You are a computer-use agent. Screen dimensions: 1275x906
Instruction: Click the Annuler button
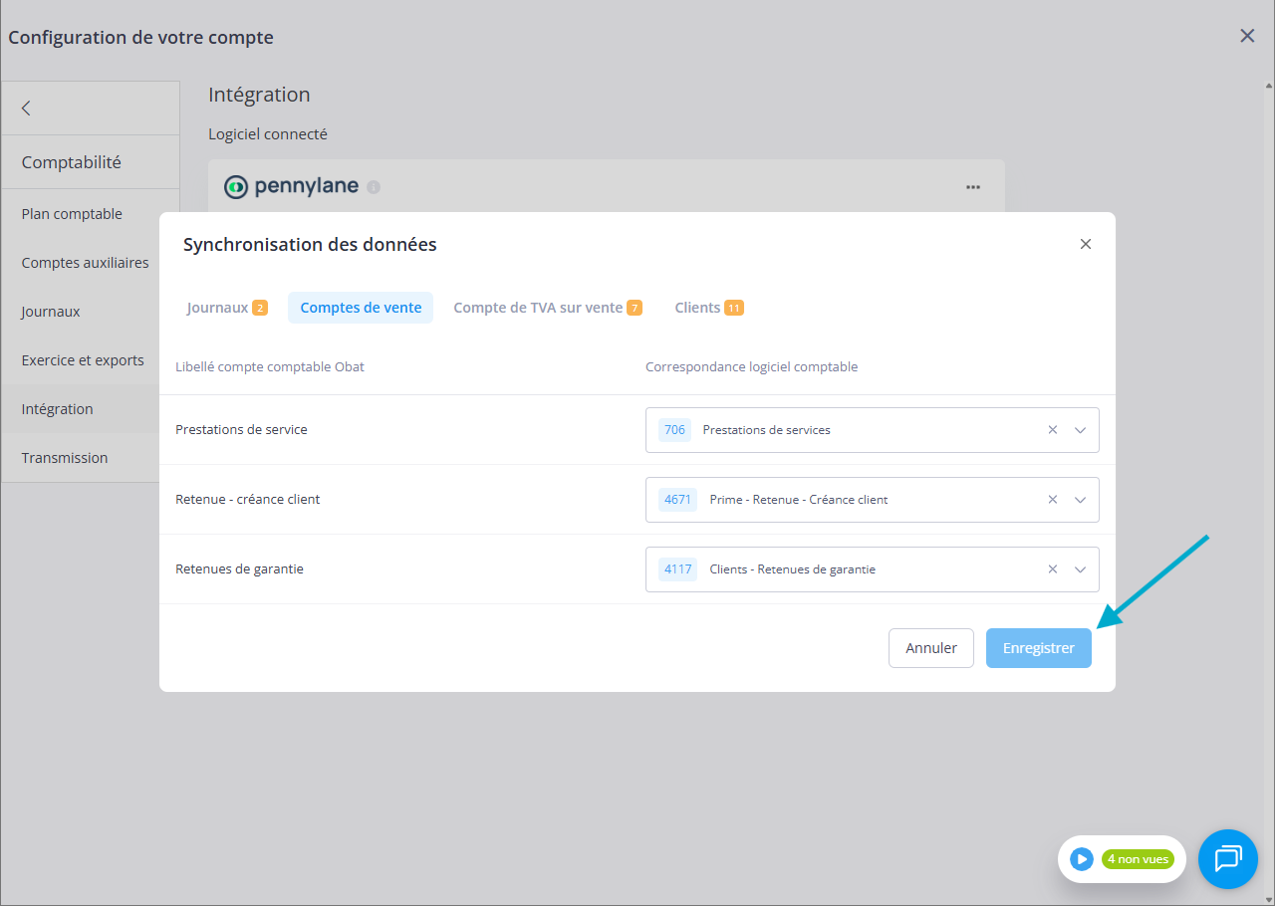point(930,648)
